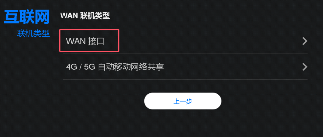
Task: Click the white pill-shaped 上一步 button
Action: tap(183, 101)
